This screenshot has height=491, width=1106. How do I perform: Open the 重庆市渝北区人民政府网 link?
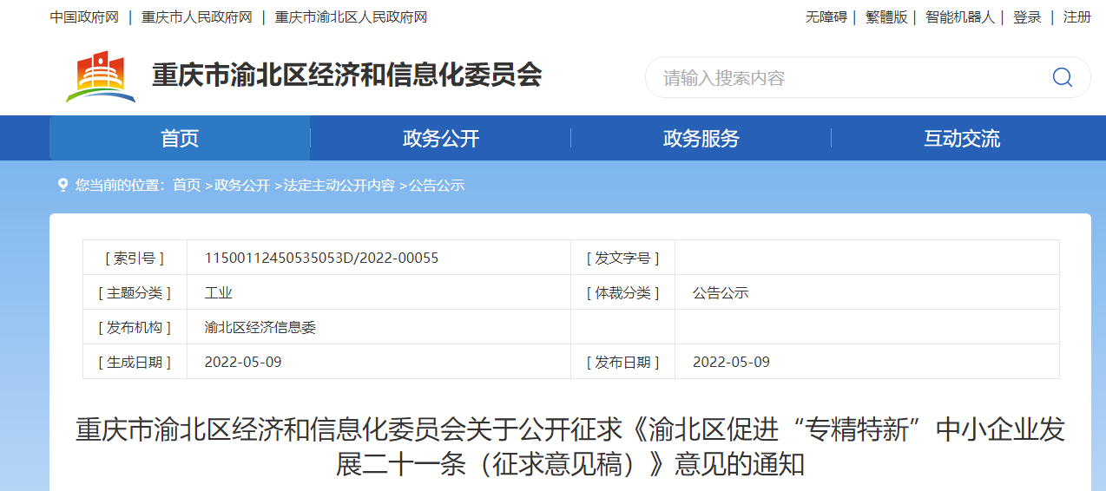[351, 17]
